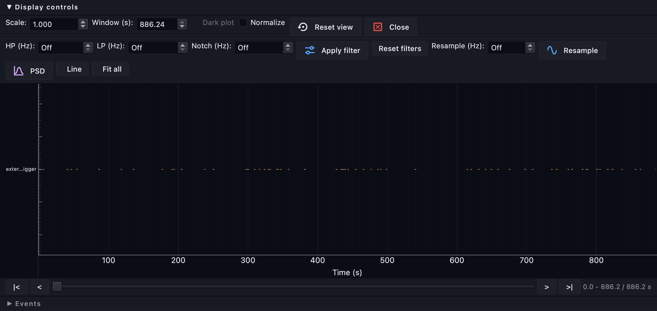Jump to end with >| button
The height and width of the screenshot is (311, 657).
570,287
